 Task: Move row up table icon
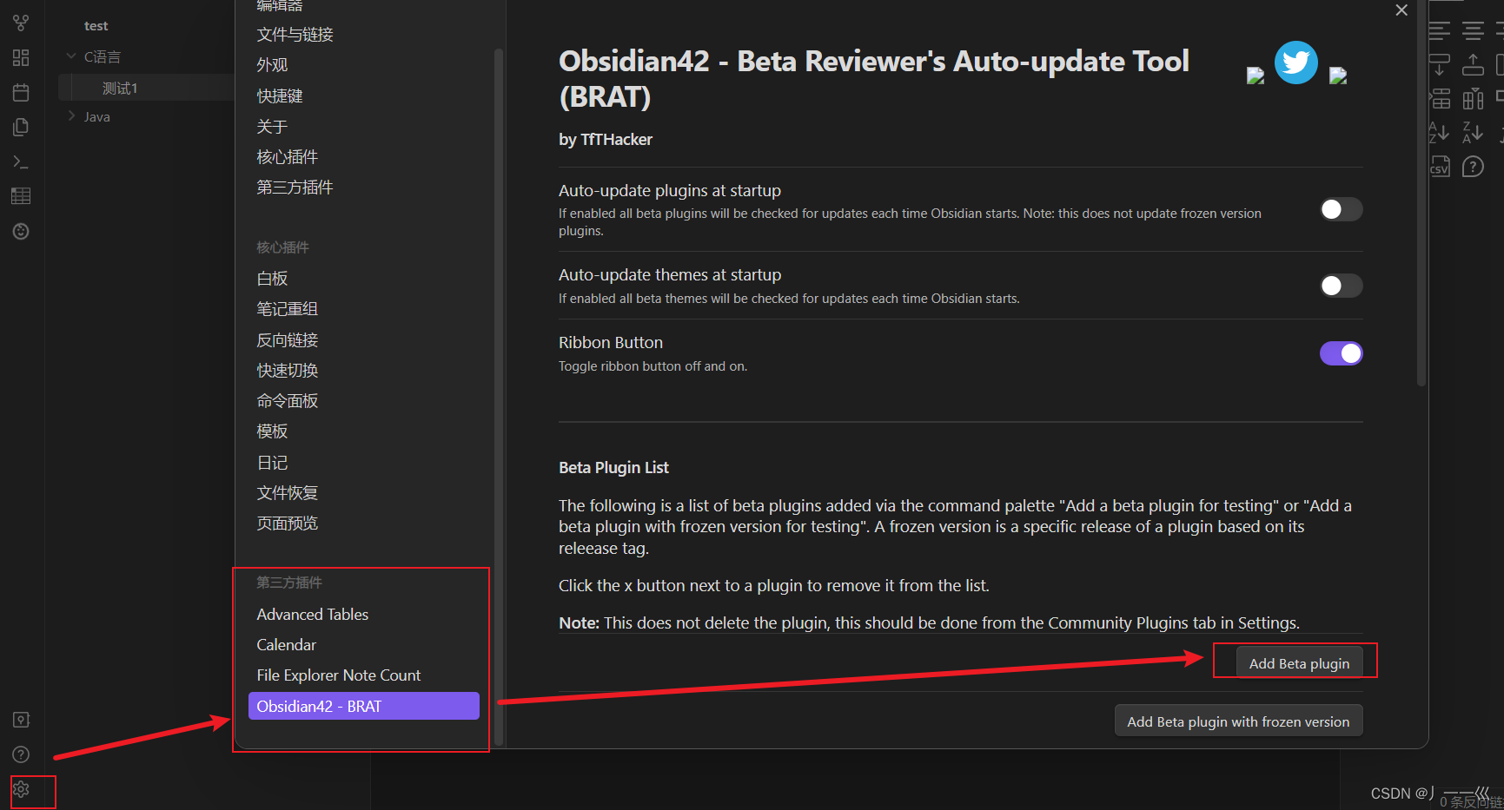pyautogui.click(x=1473, y=65)
